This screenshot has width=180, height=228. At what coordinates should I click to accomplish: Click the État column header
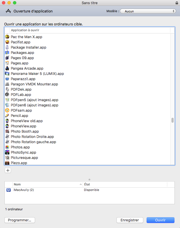point(125,184)
